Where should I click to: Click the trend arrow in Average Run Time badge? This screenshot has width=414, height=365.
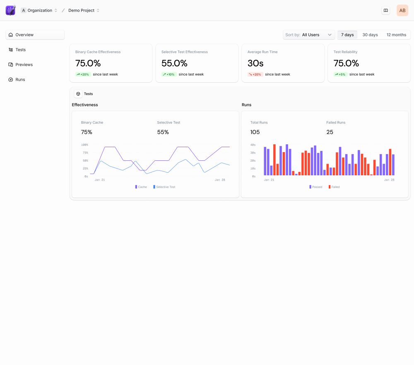pos(250,74)
